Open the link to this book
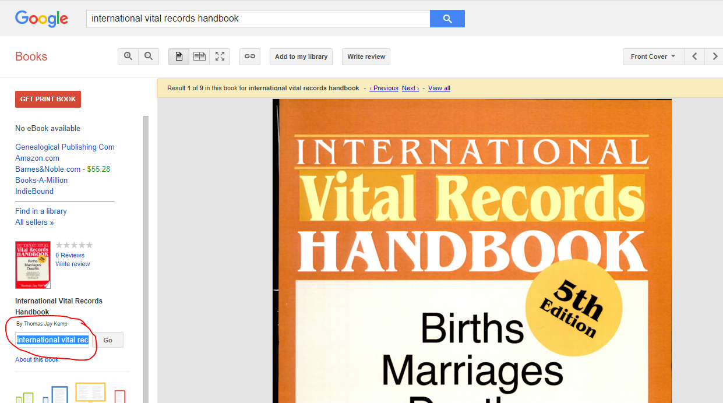Image resolution: width=723 pixels, height=403 pixels. [250, 56]
